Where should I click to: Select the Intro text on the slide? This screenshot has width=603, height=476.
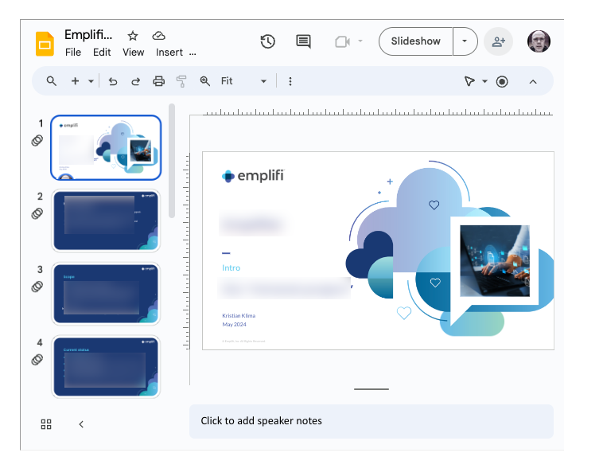(x=231, y=267)
